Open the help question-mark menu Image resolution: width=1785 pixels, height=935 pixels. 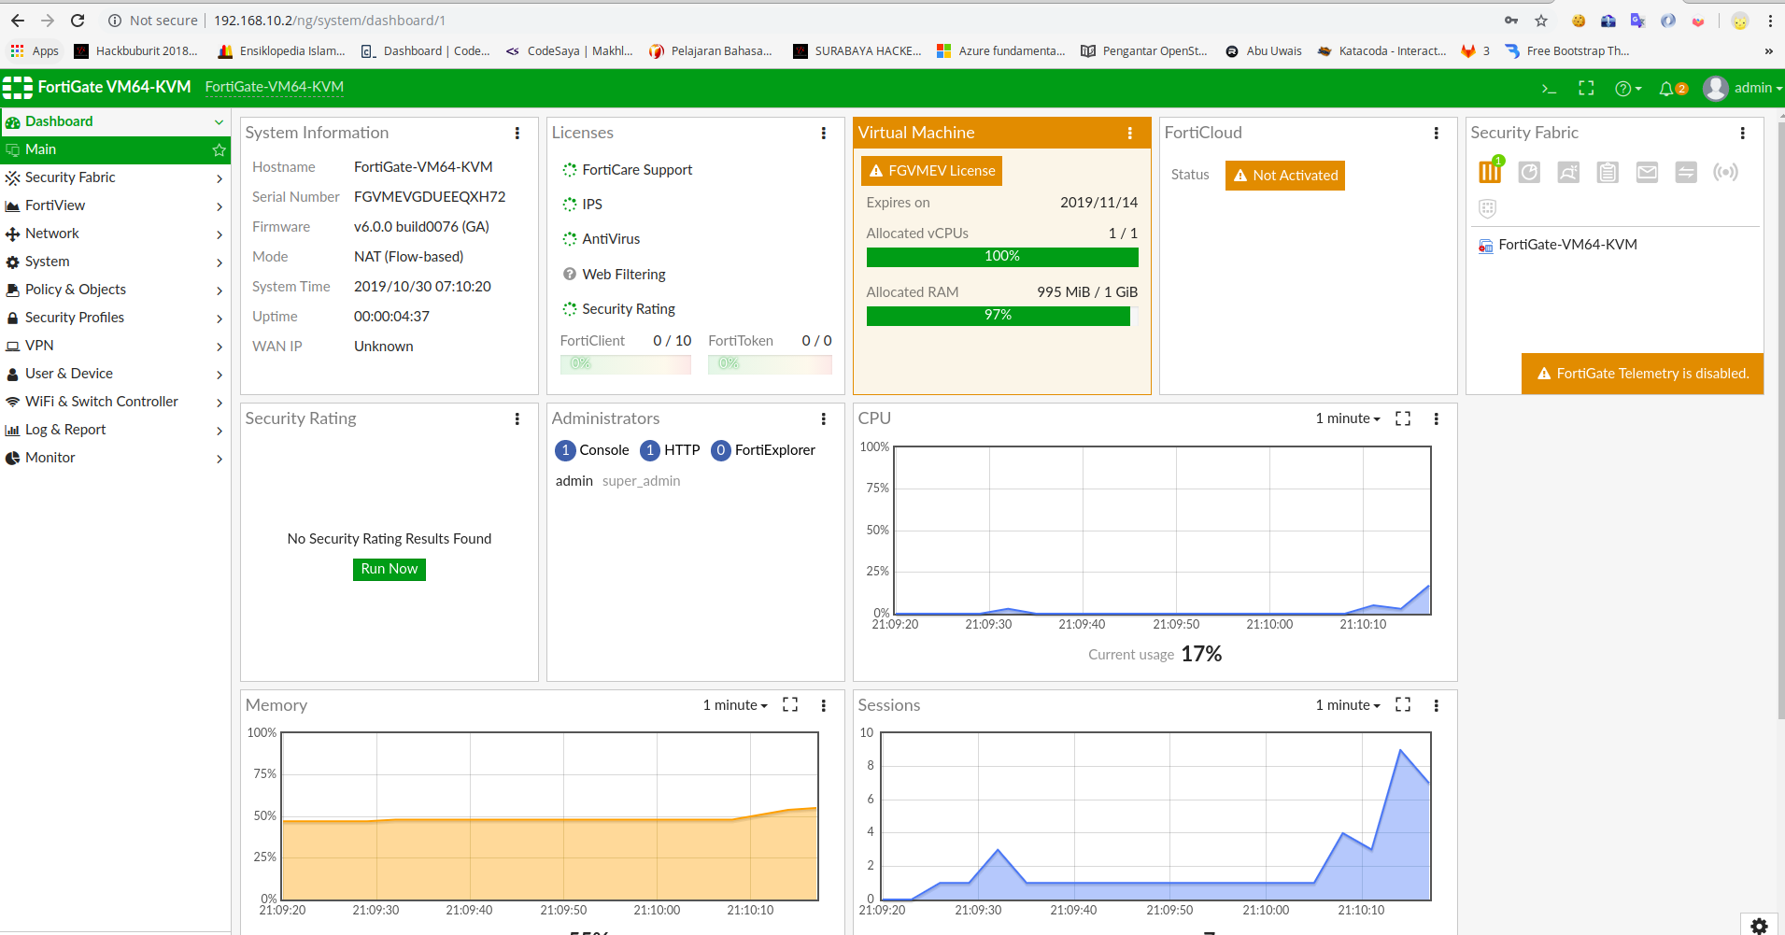[x=1628, y=89]
